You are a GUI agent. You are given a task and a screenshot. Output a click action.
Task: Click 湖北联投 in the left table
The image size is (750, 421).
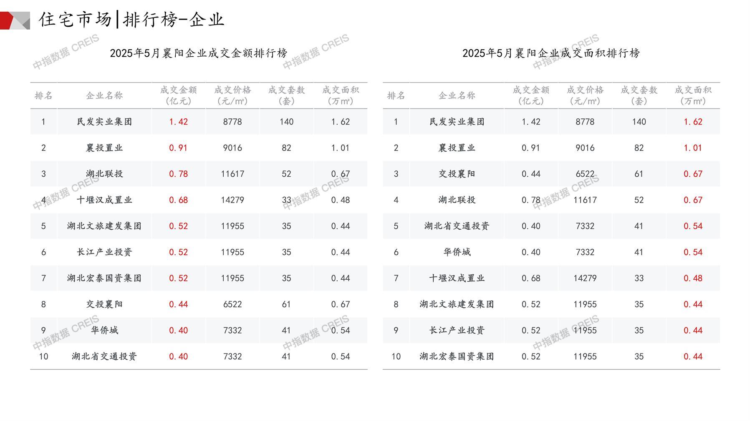coord(104,174)
